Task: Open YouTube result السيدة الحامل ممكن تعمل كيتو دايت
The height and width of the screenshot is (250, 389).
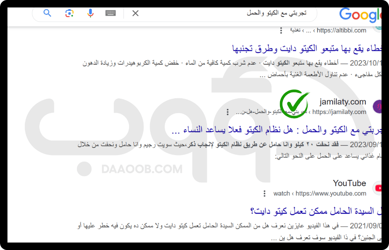Action: click(x=315, y=212)
